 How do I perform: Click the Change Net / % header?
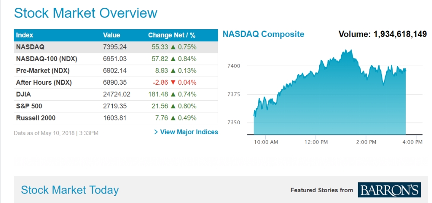pyautogui.click(x=172, y=35)
